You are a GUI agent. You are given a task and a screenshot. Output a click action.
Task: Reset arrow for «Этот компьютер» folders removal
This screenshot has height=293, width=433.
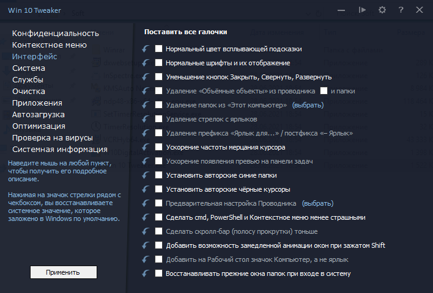pyautogui.click(x=146, y=105)
